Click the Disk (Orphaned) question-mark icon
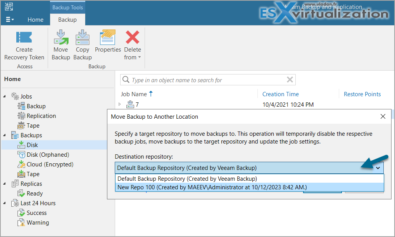The height and width of the screenshot is (237, 395). (x=21, y=154)
